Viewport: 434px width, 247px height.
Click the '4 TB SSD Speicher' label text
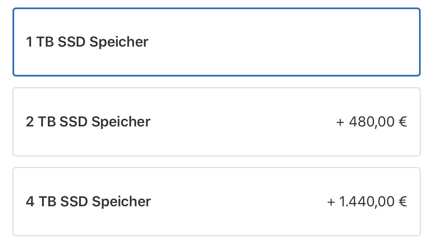click(x=88, y=202)
